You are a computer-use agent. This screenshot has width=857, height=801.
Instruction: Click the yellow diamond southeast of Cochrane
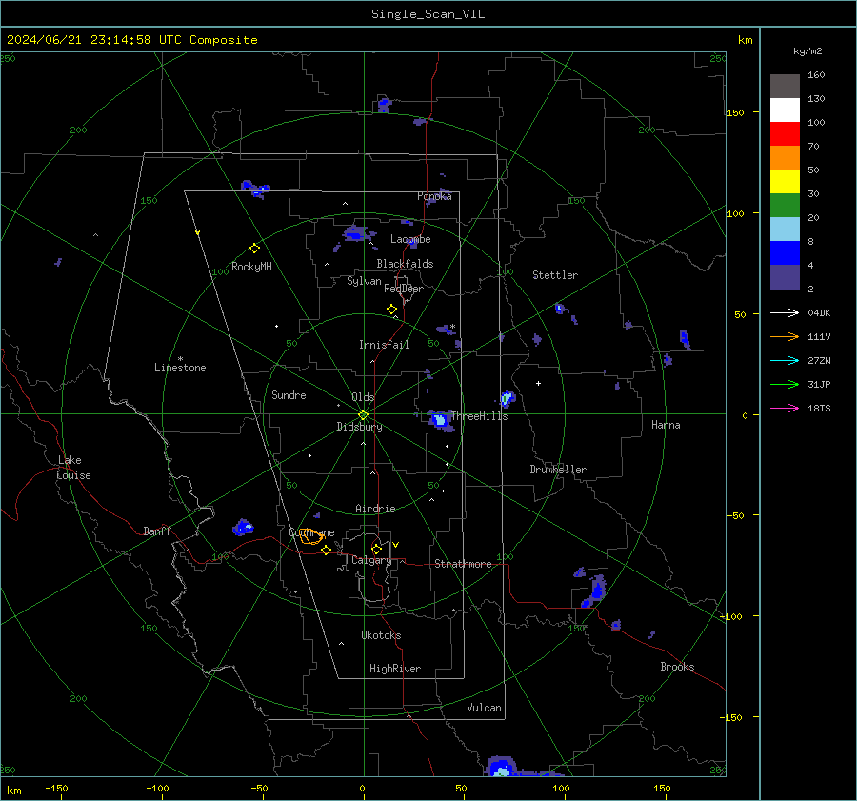click(326, 551)
